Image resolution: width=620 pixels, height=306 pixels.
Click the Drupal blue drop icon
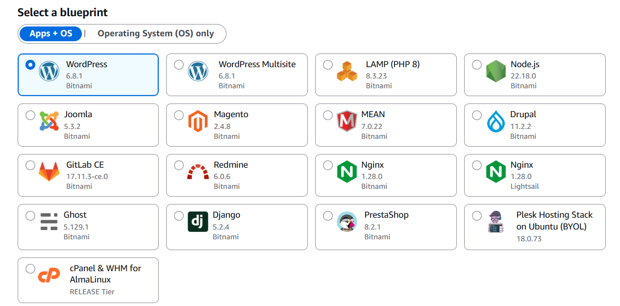coord(496,121)
